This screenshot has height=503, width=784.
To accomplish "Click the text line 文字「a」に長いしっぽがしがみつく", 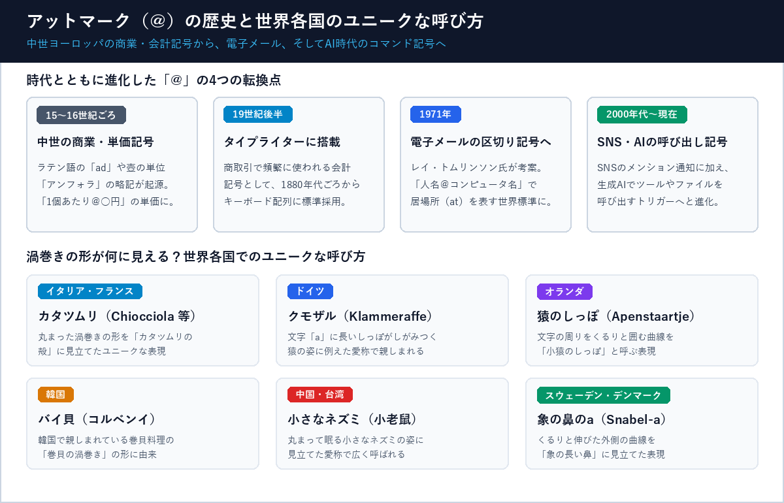I will (x=363, y=337).
